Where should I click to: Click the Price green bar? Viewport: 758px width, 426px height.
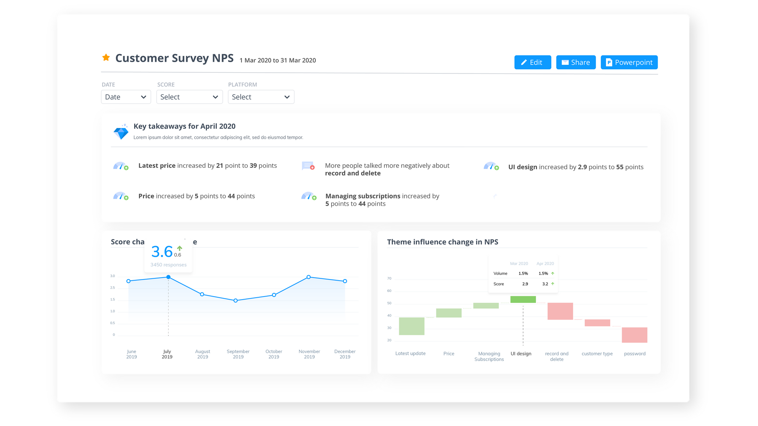[x=449, y=313]
